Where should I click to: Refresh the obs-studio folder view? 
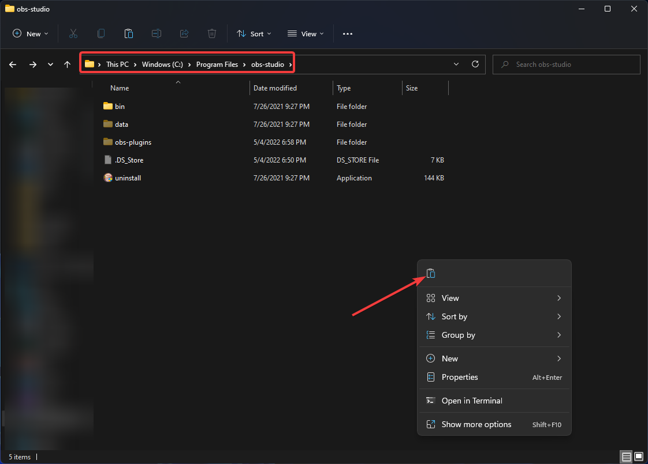pos(475,64)
